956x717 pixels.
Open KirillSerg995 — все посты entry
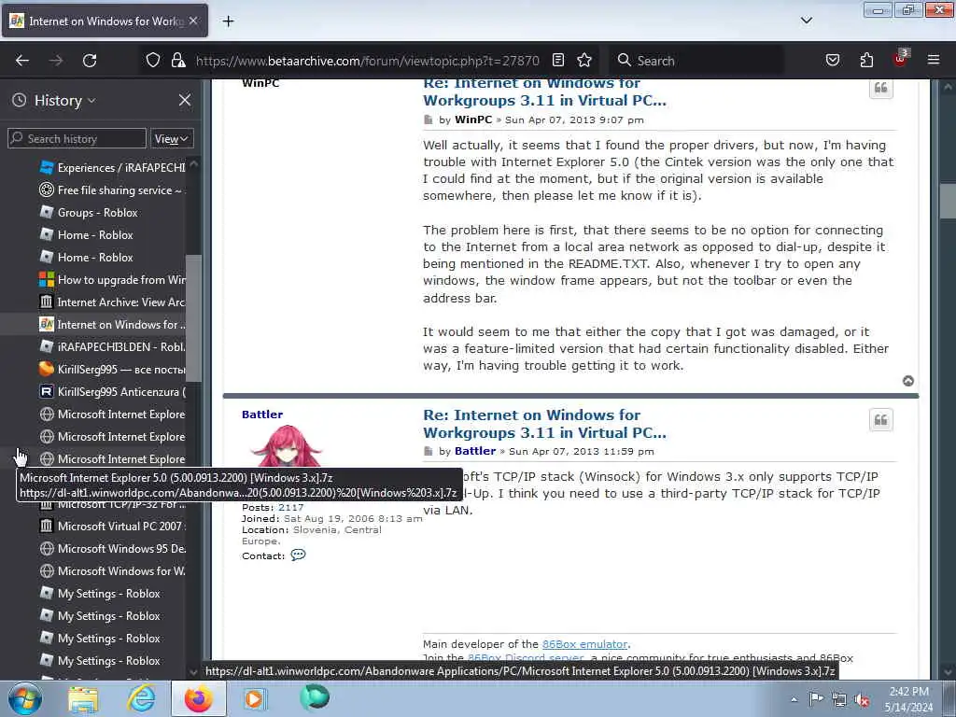(112, 370)
